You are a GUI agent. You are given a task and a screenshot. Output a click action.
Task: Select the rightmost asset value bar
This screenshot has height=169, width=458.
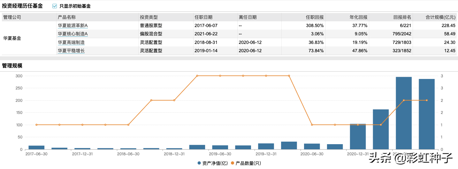click(427, 114)
